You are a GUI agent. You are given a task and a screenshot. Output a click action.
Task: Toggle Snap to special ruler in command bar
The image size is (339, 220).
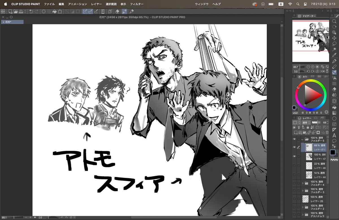tap(90, 12)
